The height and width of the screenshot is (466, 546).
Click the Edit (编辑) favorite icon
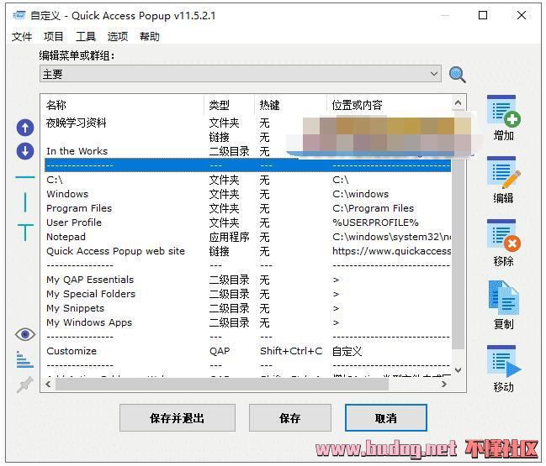point(503,174)
